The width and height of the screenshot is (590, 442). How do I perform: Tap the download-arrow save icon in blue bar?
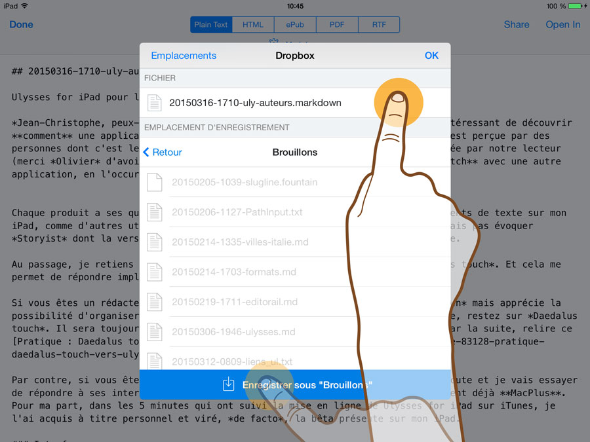pos(228,384)
